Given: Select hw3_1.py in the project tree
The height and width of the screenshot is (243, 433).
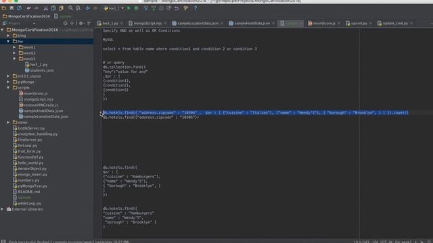Looking at the screenshot, I should pos(36,65).
